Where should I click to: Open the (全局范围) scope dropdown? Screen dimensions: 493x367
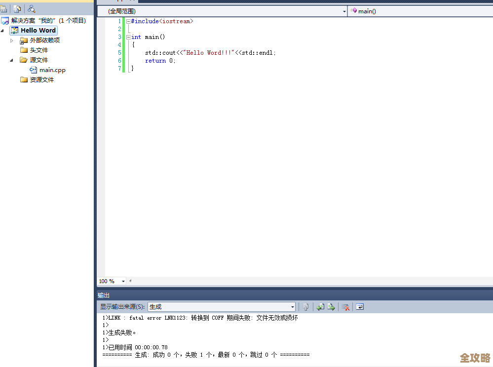(344, 11)
